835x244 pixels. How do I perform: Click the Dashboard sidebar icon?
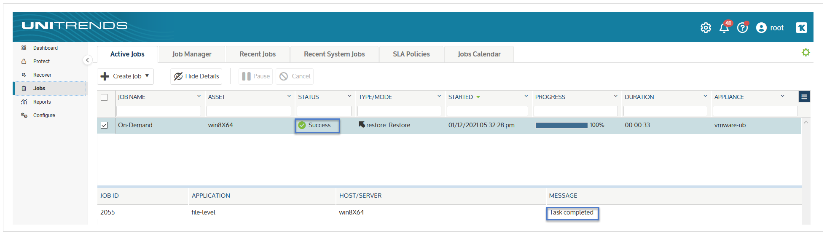point(24,48)
